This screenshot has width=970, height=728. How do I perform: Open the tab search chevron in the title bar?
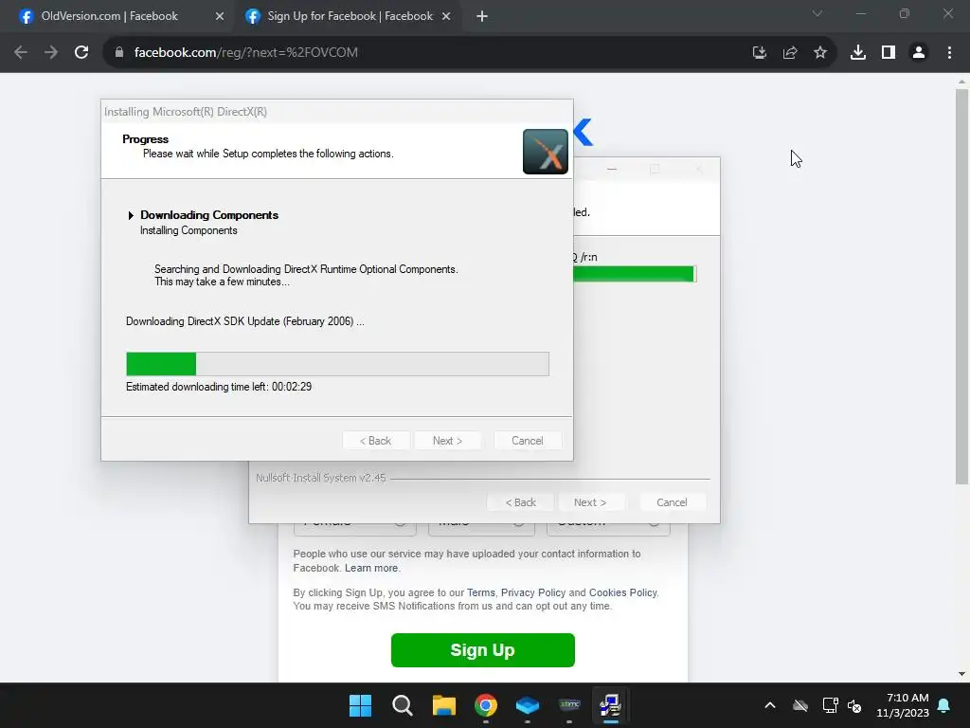817,13
